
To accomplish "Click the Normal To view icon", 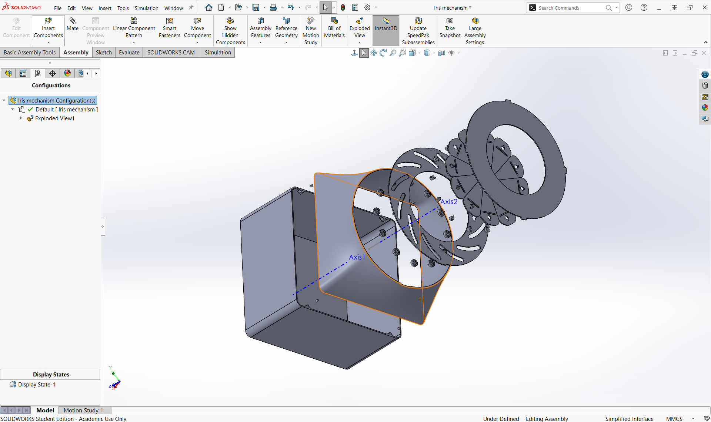I will point(354,53).
